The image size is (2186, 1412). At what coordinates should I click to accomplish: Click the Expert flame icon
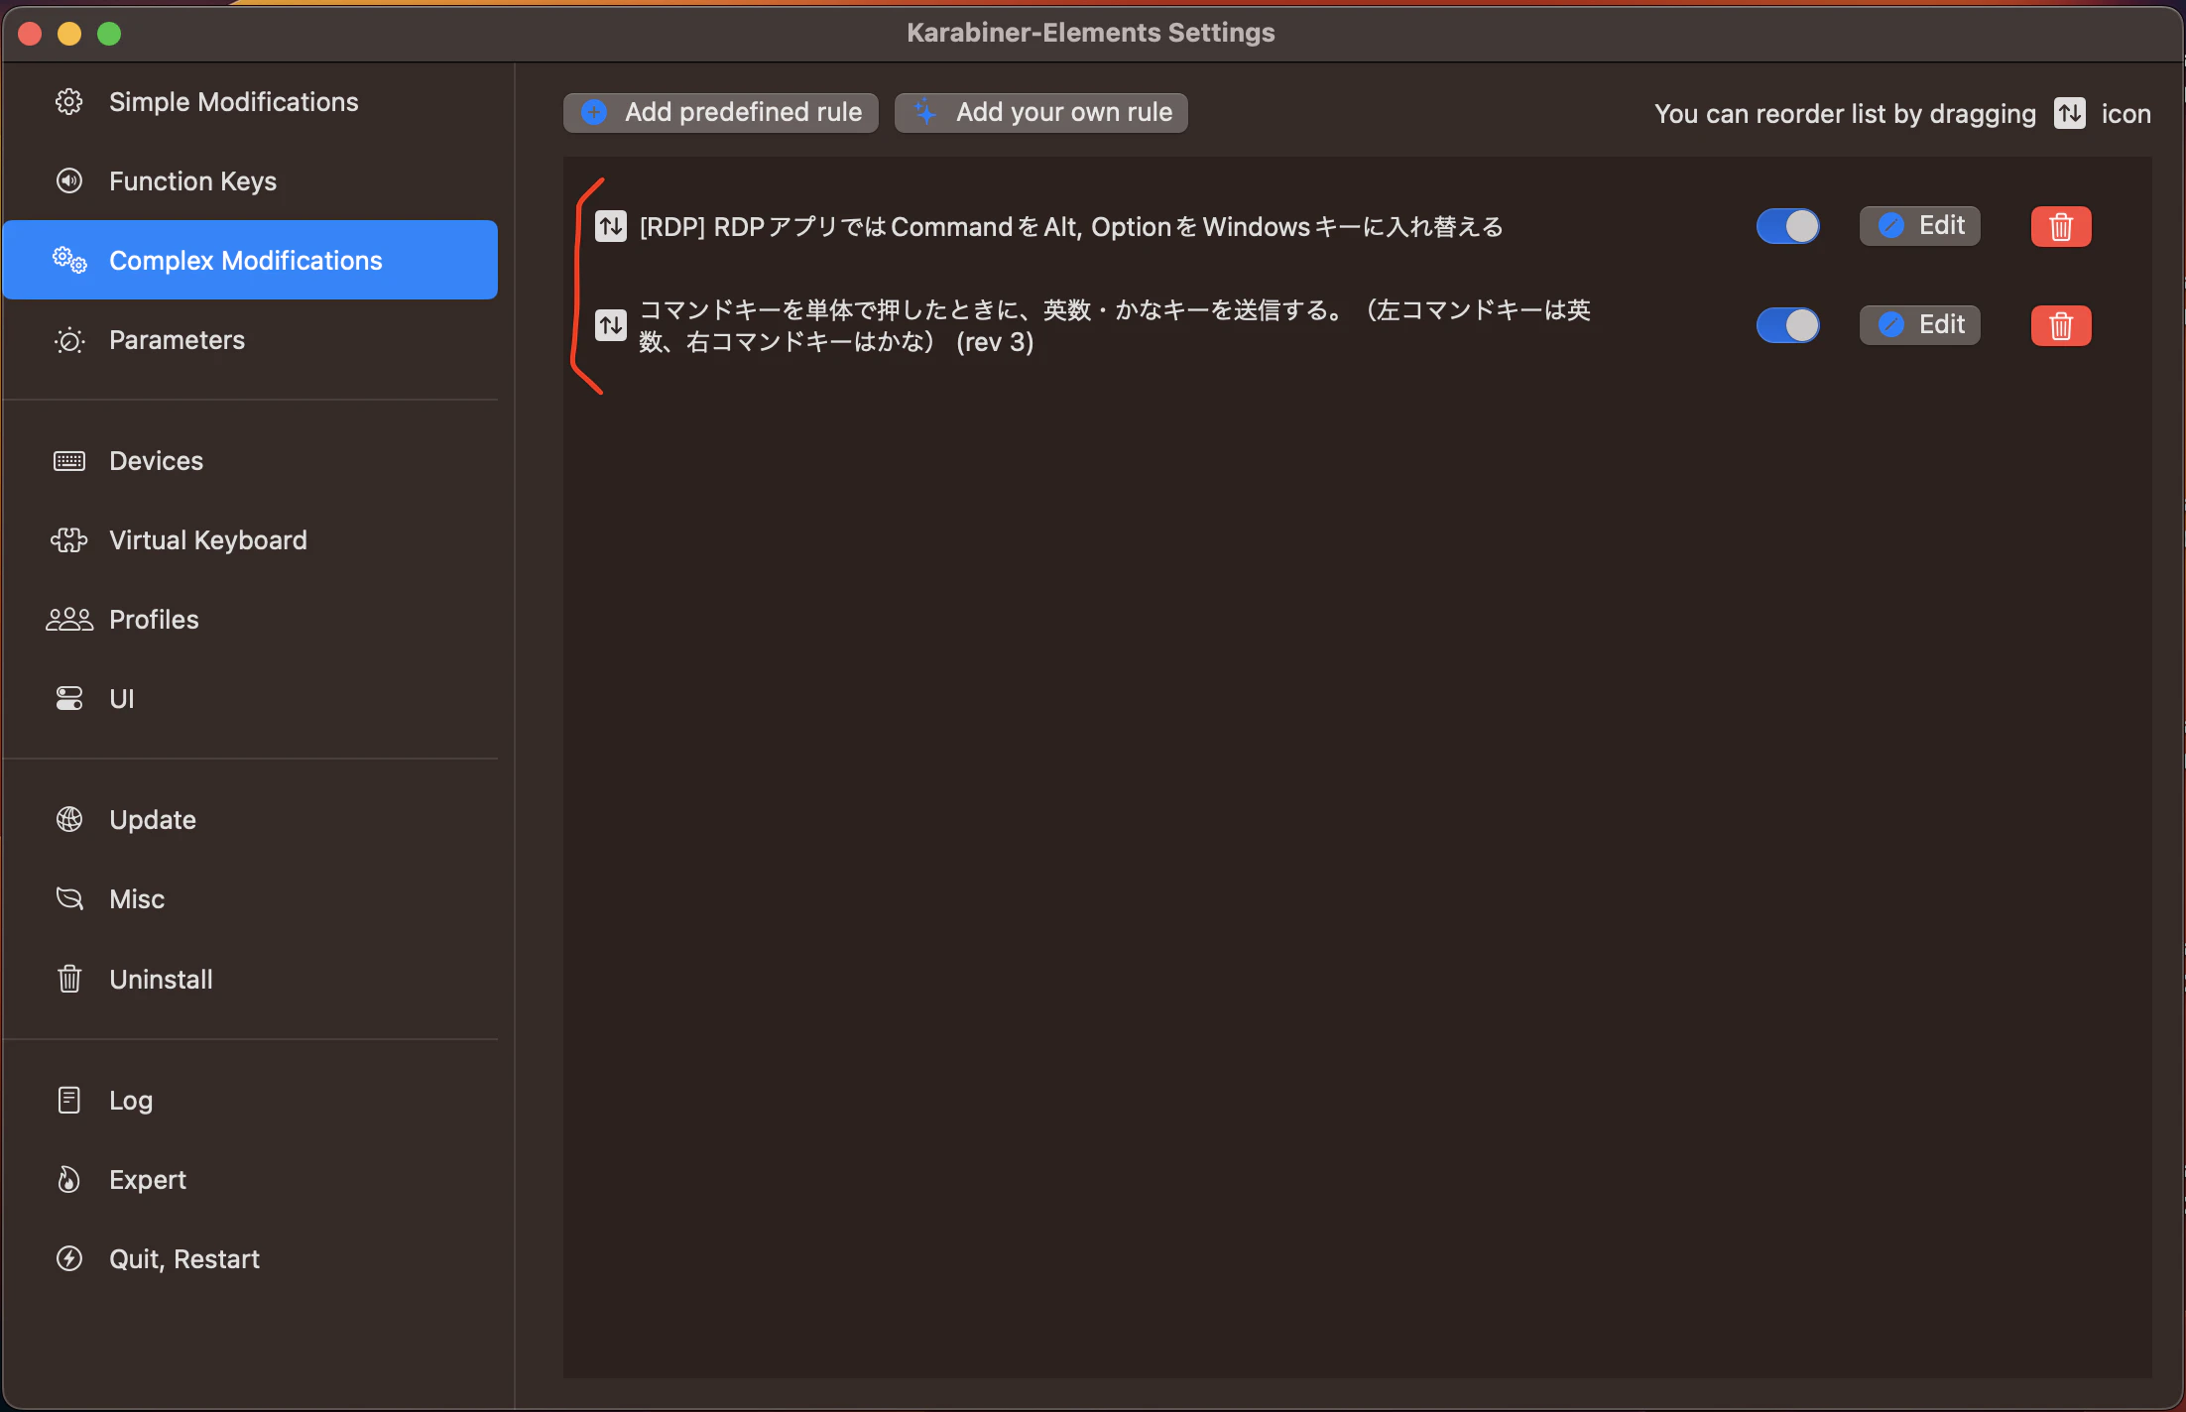pos(68,1179)
